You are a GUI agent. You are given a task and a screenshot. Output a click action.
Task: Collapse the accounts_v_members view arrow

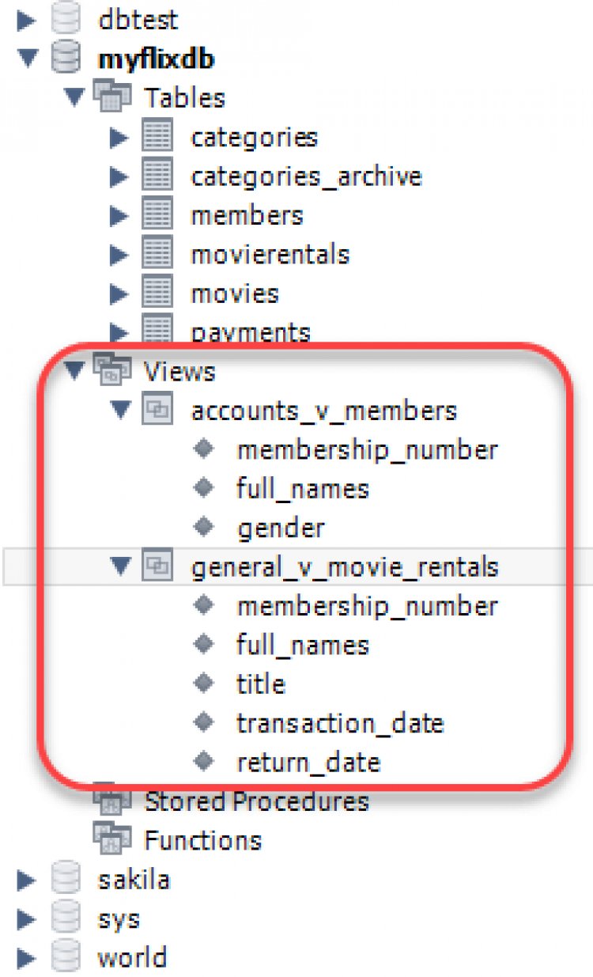click(x=120, y=410)
